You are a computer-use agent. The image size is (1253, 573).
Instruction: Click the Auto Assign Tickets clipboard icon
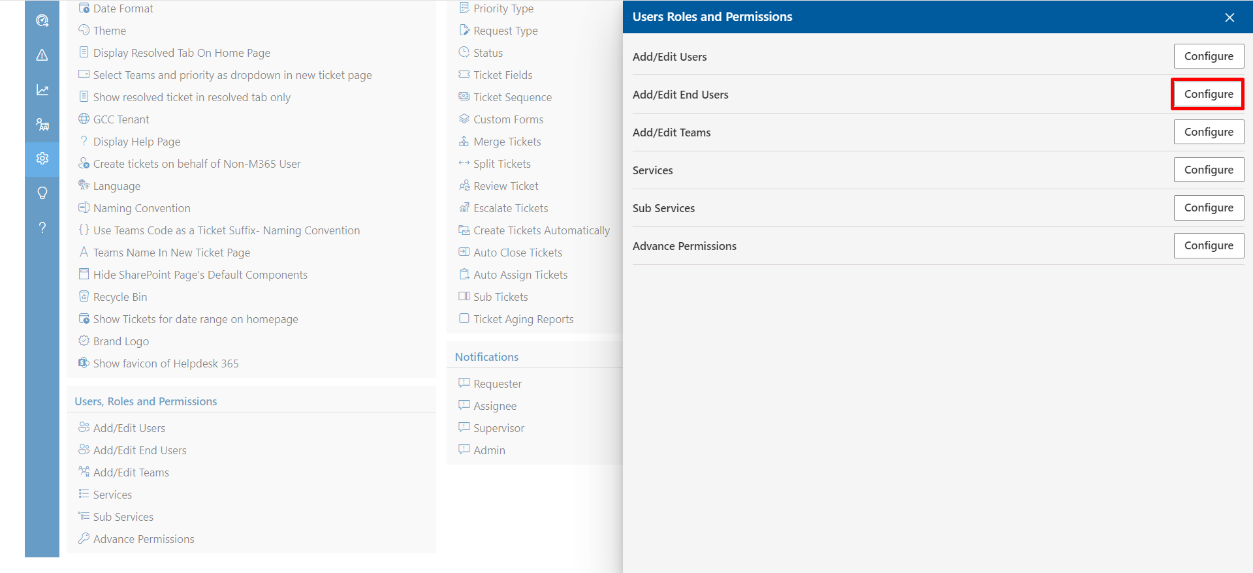click(x=464, y=274)
